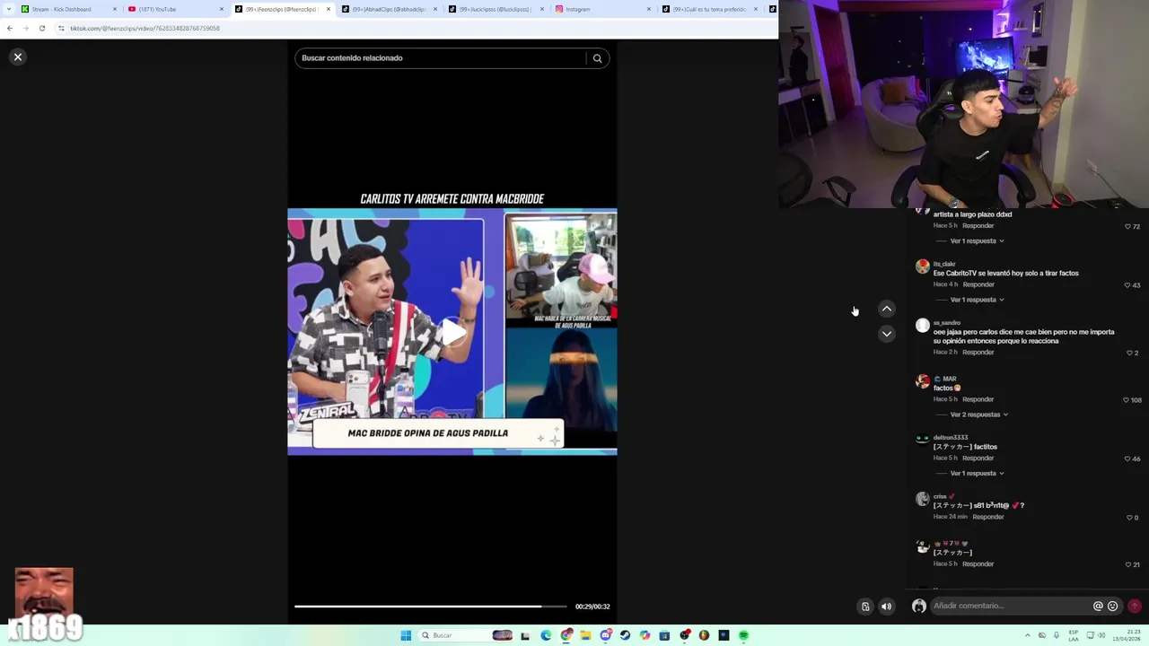Switch to 'Cuál es tu tema preferido' tab
Viewport: 1149px width, 646px height.
710,9
